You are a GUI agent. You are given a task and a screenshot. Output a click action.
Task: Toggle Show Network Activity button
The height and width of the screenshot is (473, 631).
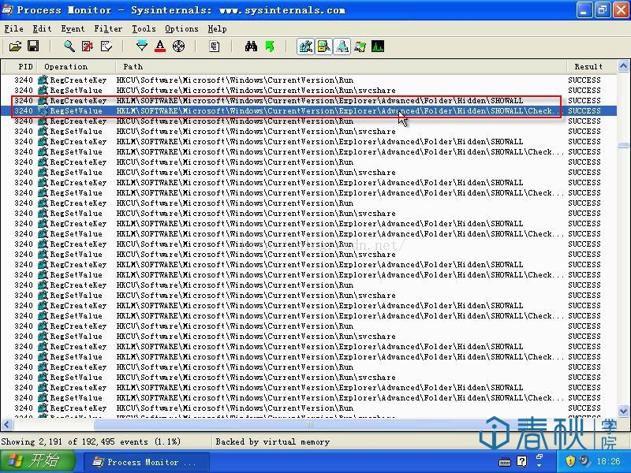click(x=342, y=47)
